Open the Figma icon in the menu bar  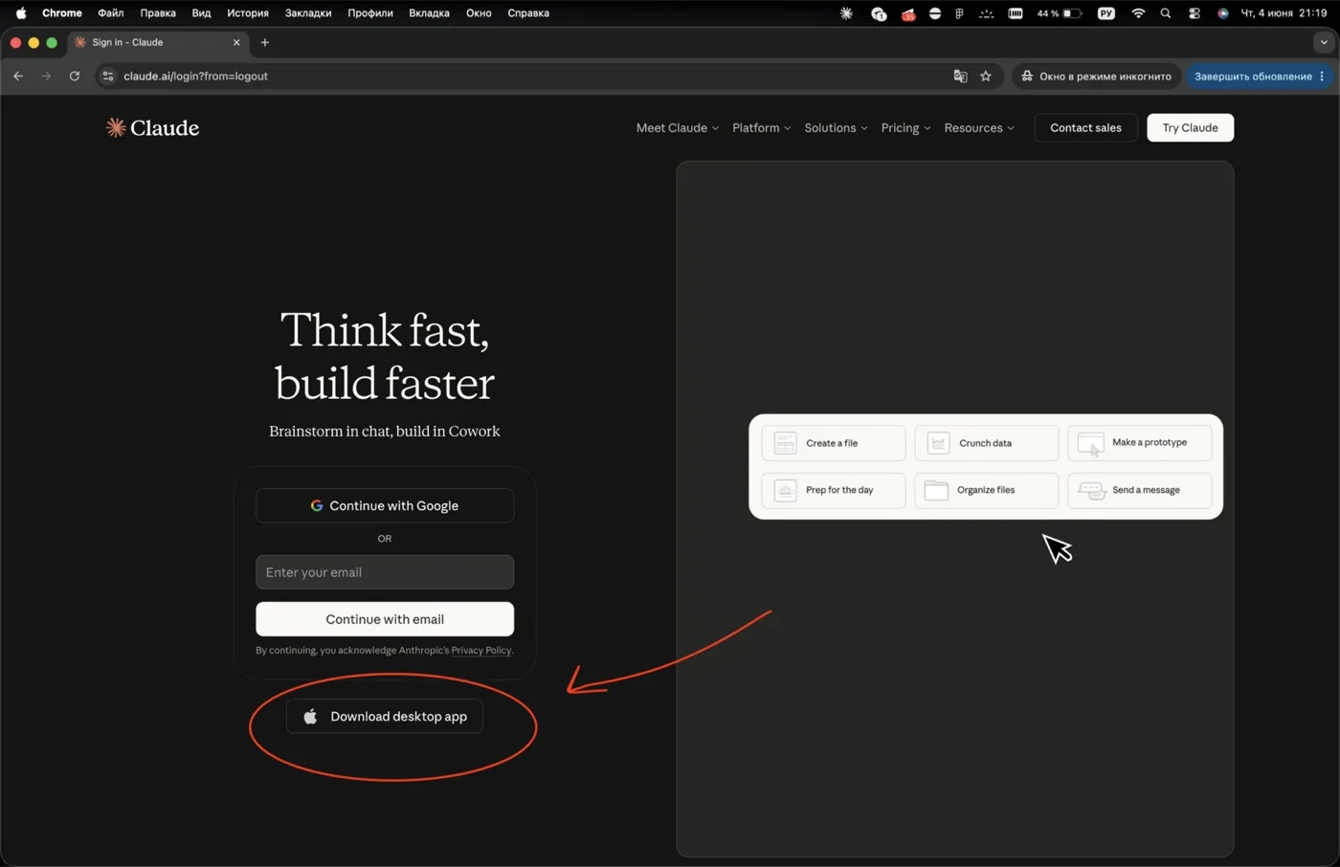tap(959, 13)
